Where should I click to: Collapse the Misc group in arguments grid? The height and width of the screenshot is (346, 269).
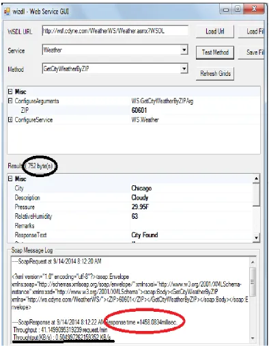10,92
